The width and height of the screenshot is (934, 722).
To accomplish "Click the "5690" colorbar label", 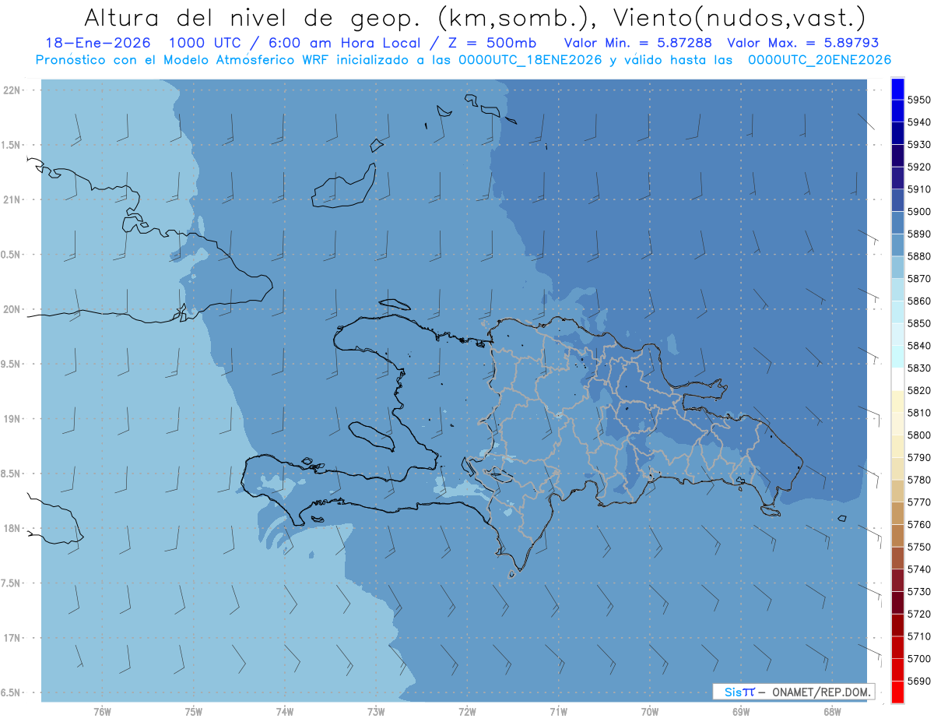I will (x=918, y=681).
